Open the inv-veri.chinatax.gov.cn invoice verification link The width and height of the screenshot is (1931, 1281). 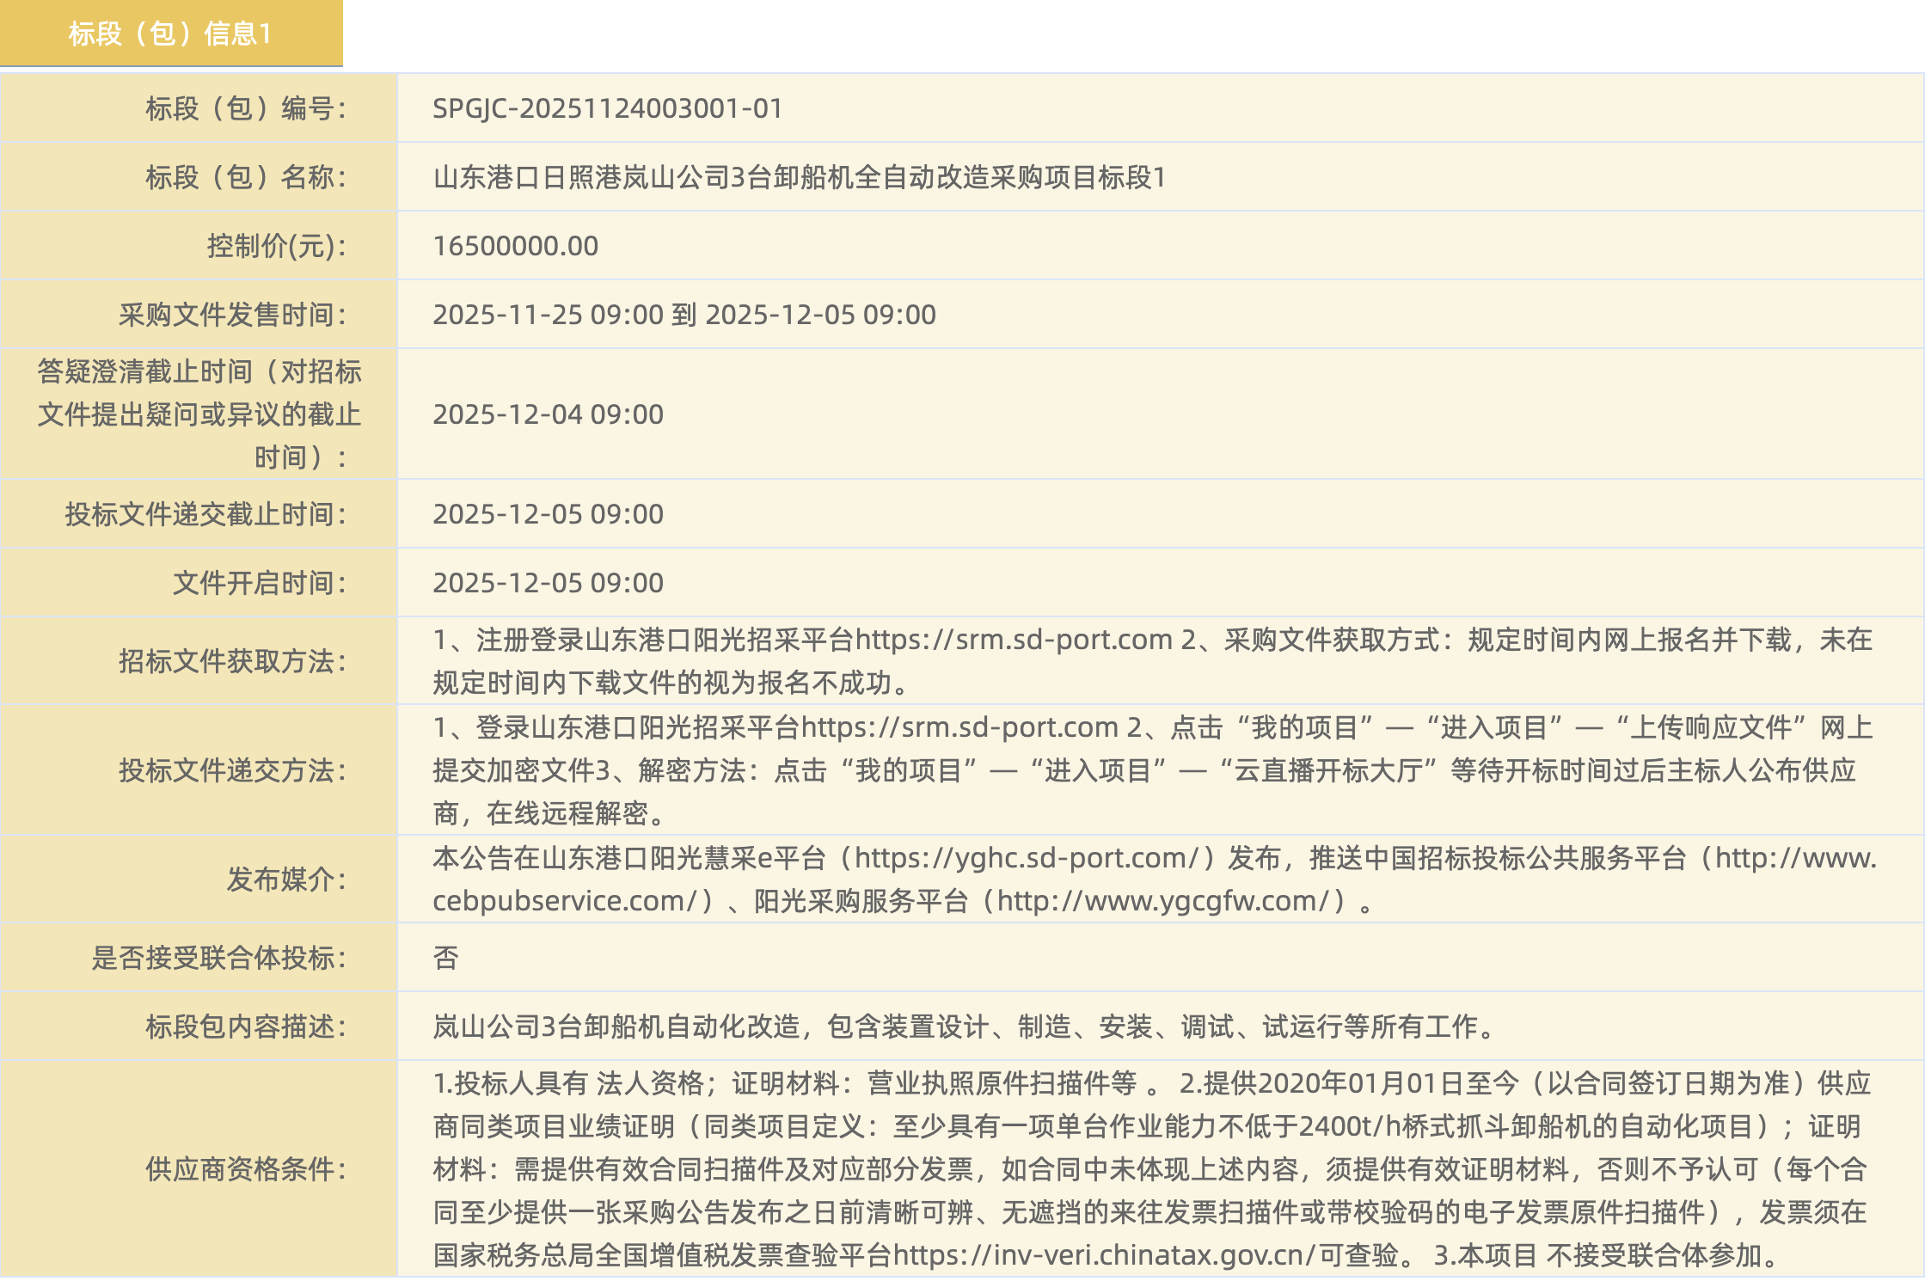(x=1104, y=1255)
